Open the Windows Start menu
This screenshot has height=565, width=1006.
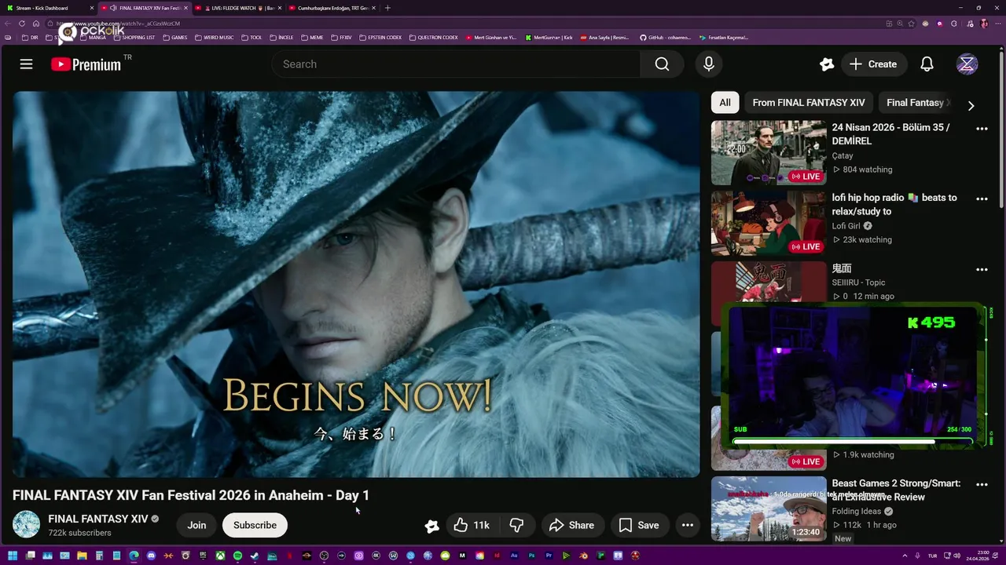pyautogui.click(x=13, y=556)
